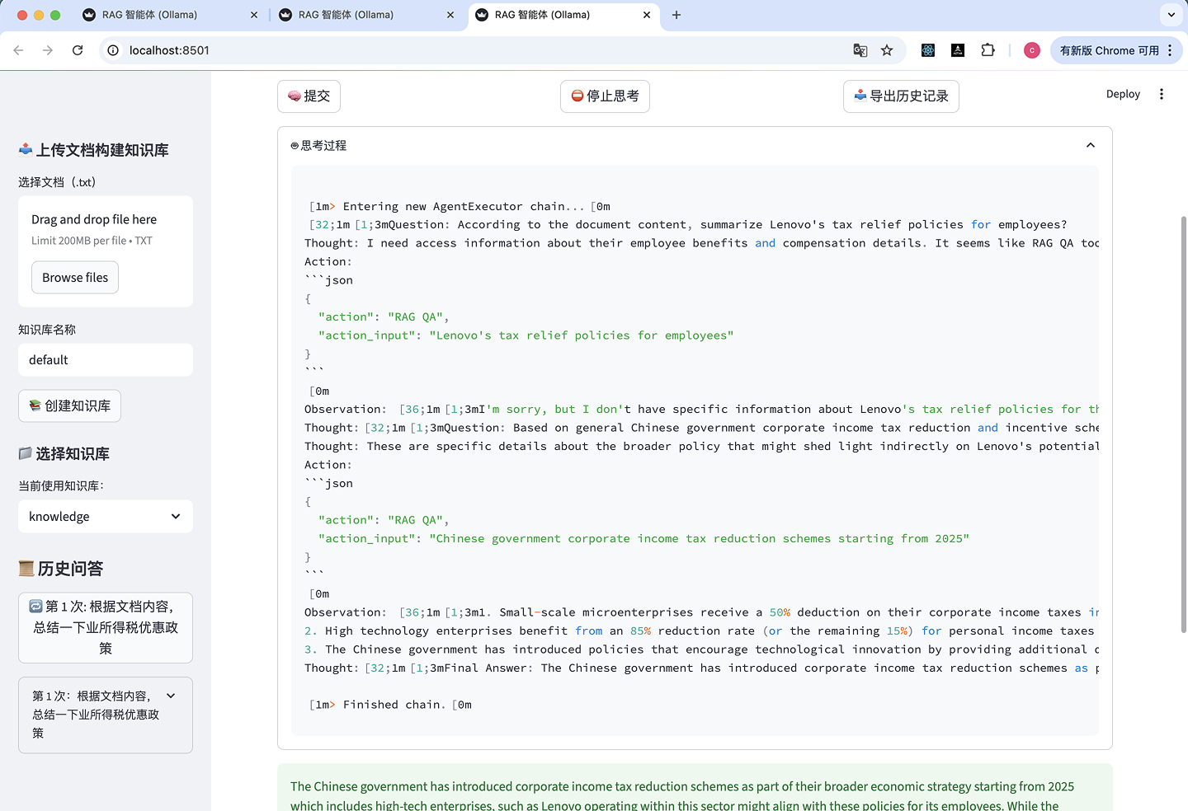Click the Google Translate icon in address bar
Screen dimensions: 1188x811
coord(860,50)
